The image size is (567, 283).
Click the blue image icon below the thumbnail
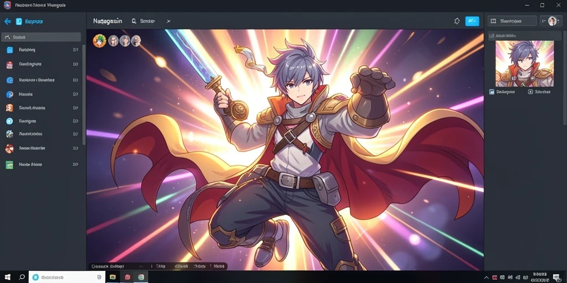[492, 92]
